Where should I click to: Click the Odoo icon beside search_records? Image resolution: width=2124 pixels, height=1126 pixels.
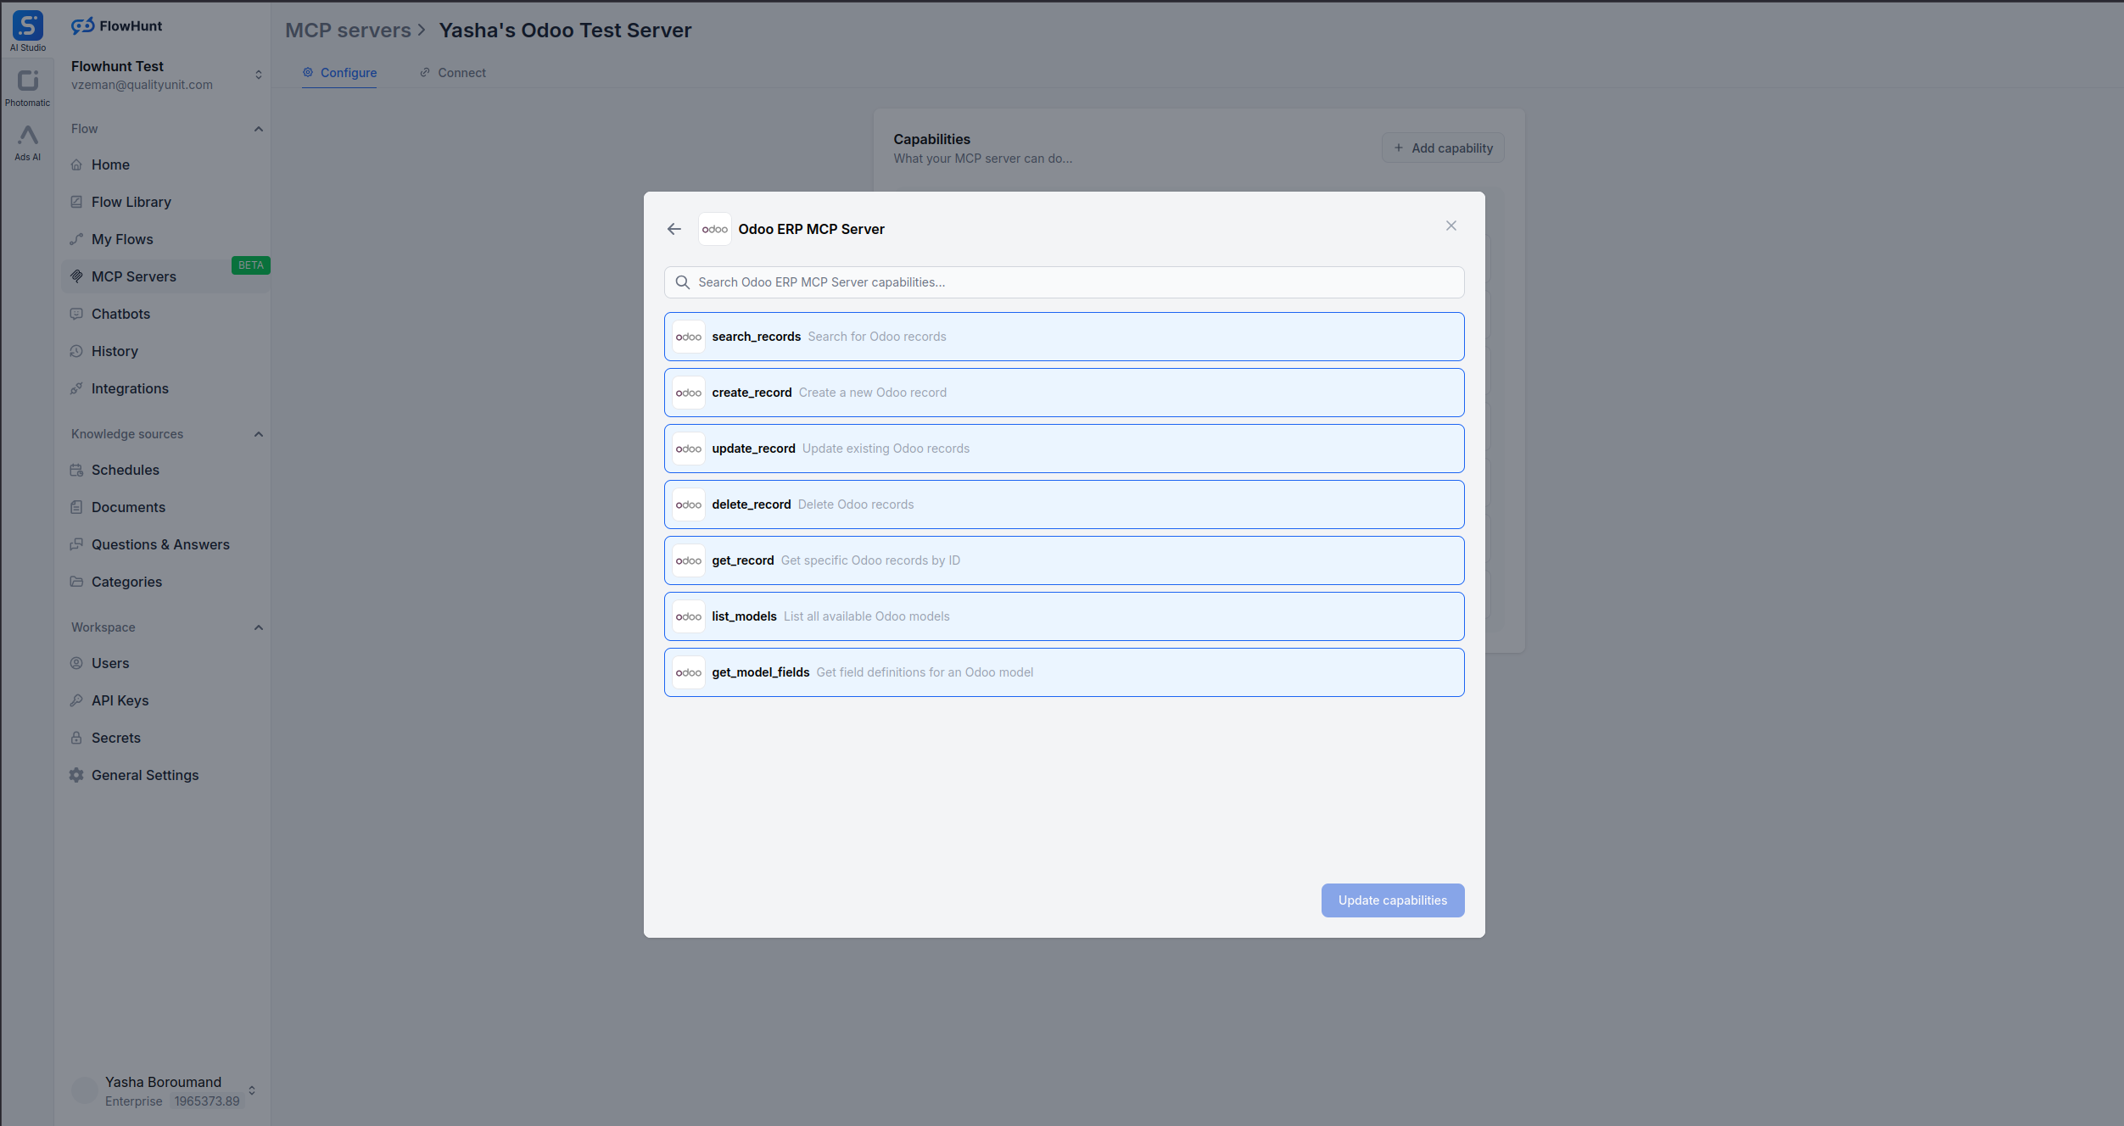tap(688, 336)
